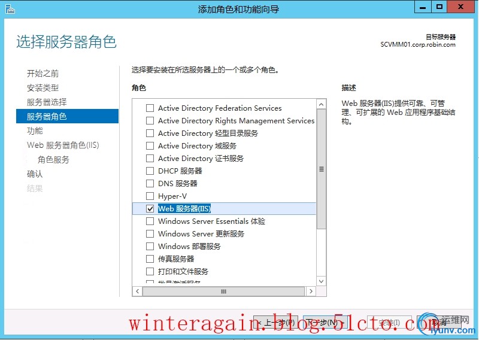The width and height of the screenshot is (479, 340).
Task: Click 上一步(P) back button
Action: [x=275, y=322]
